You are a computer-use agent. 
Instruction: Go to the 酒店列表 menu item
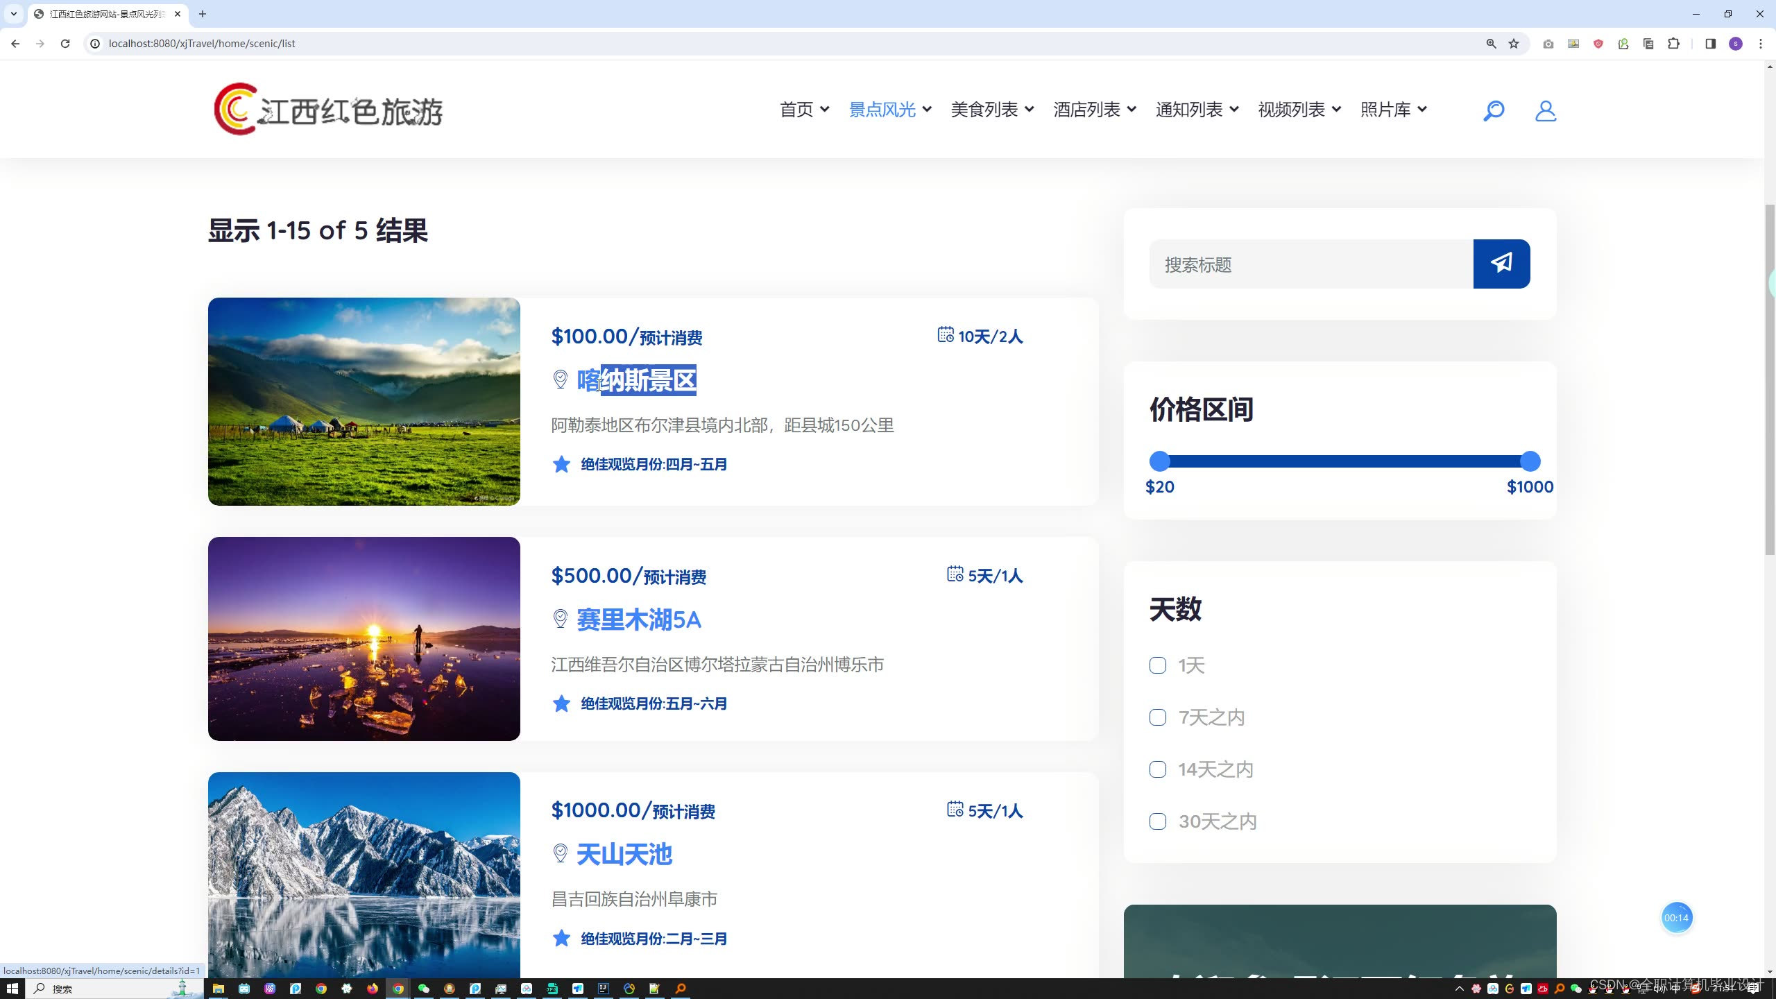[1094, 110]
